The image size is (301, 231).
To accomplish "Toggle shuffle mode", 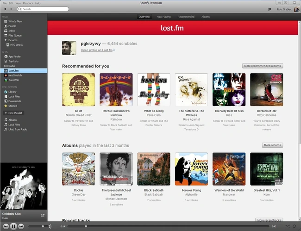I will click(288, 226).
